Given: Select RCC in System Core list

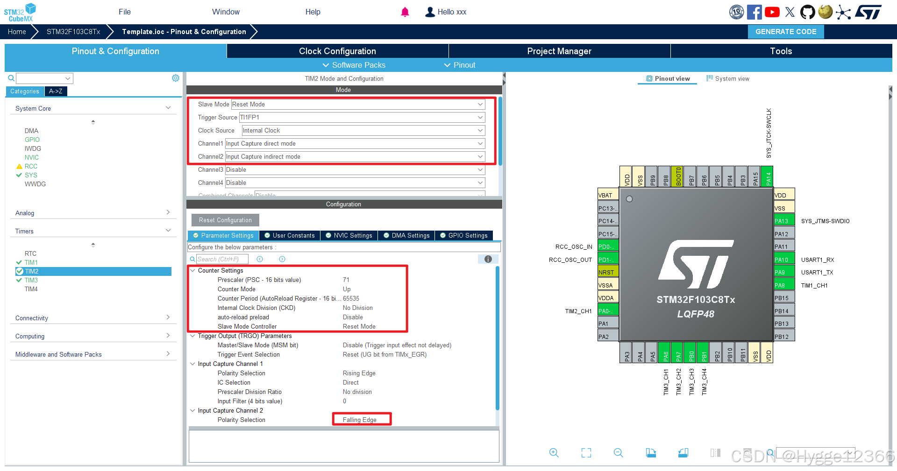Looking at the screenshot, I should [x=31, y=166].
